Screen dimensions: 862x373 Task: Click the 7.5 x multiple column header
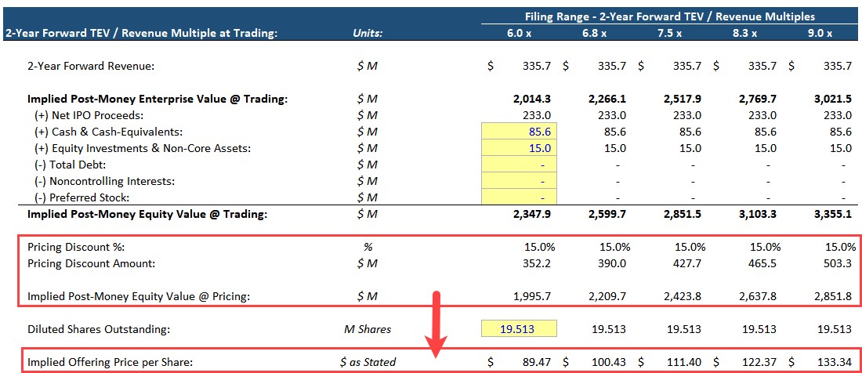coord(669,33)
